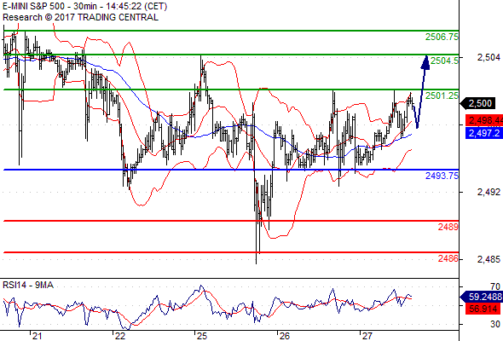The width and height of the screenshot is (503, 341).
Task: Click the 2501.25 resistance level label
Action: [442, 95]
